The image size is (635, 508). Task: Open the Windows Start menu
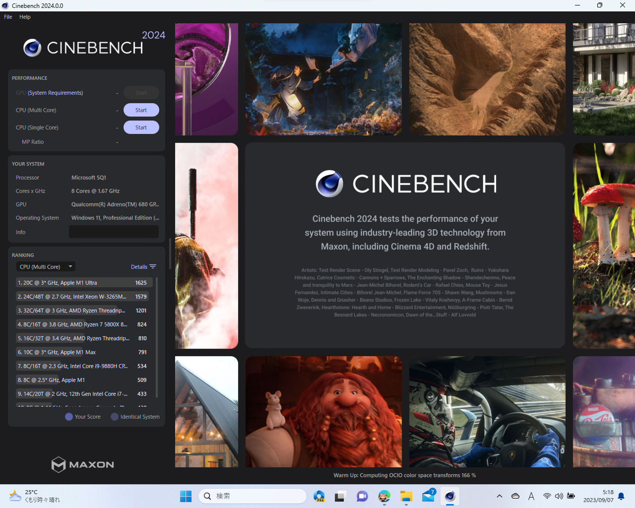[x=186, y=496]
